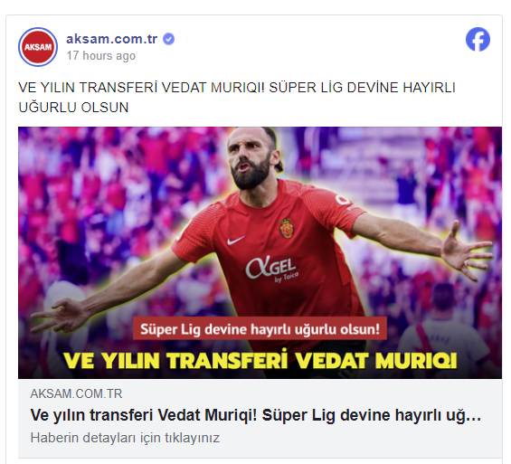511x464 pixels.
Task: Click "Haberin detayları için tıklayınız" description
Action: click(125, 438)
